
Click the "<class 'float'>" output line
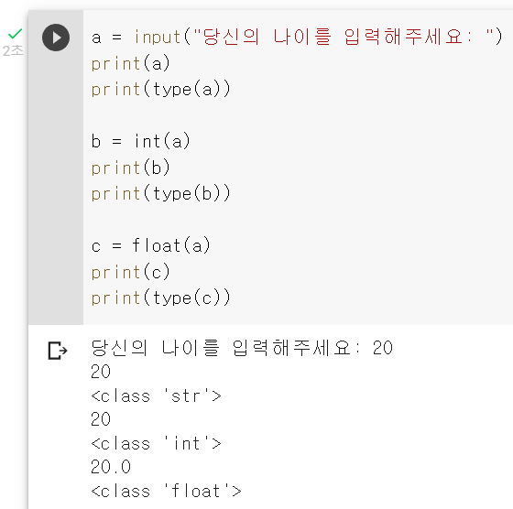pyautogui.click(x=166, y=491)
